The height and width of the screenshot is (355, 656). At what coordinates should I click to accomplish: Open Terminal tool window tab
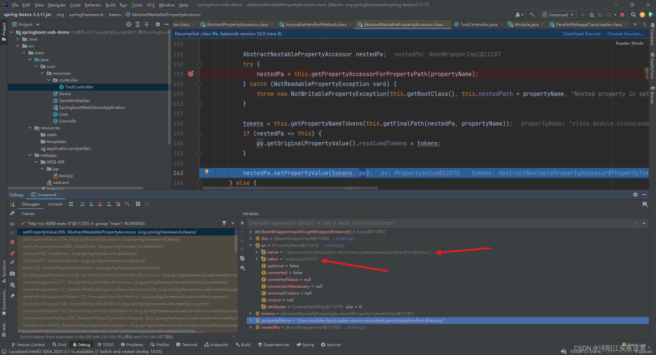click(x=187, y=345)
